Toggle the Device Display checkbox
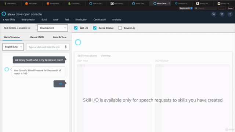The image size is (235, 132). 95,28
